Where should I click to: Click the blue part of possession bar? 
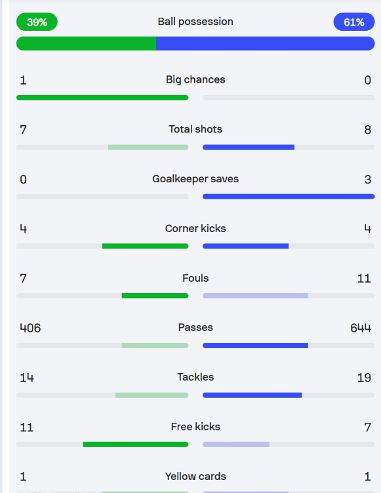(265, 43)
